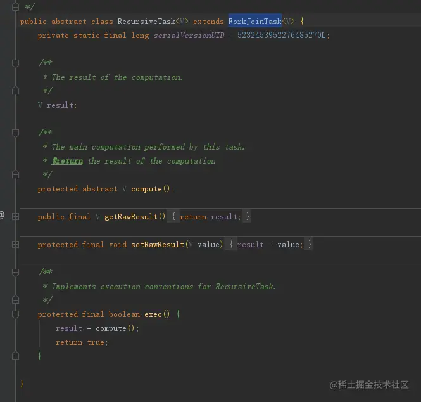
Task: Collapse the exec() method body
Action: click(x=16, y=314)
